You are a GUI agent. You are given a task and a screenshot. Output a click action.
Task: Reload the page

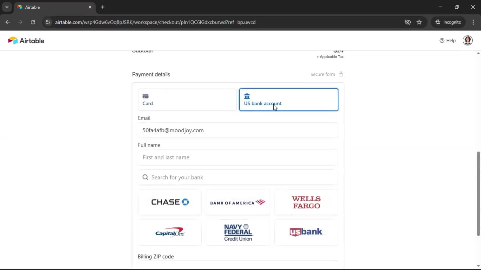pos(33,22)
